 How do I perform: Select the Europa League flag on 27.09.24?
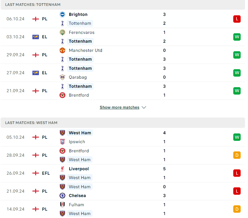(x=36, y=73)
